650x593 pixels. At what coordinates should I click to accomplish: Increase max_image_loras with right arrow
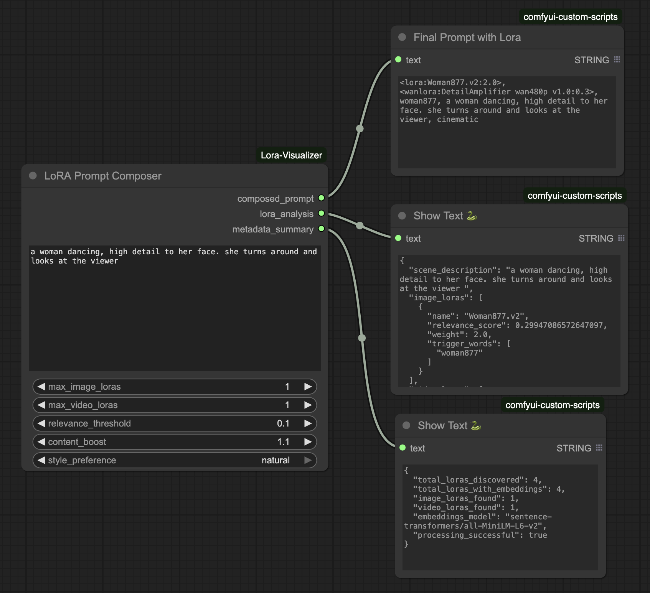[x=308, y=387]
